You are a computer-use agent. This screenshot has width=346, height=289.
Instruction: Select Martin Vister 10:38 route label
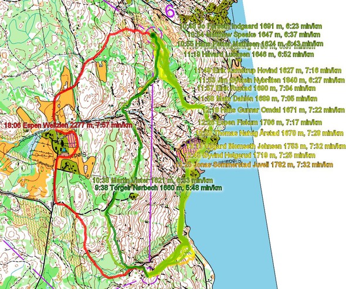click(152, 180)
